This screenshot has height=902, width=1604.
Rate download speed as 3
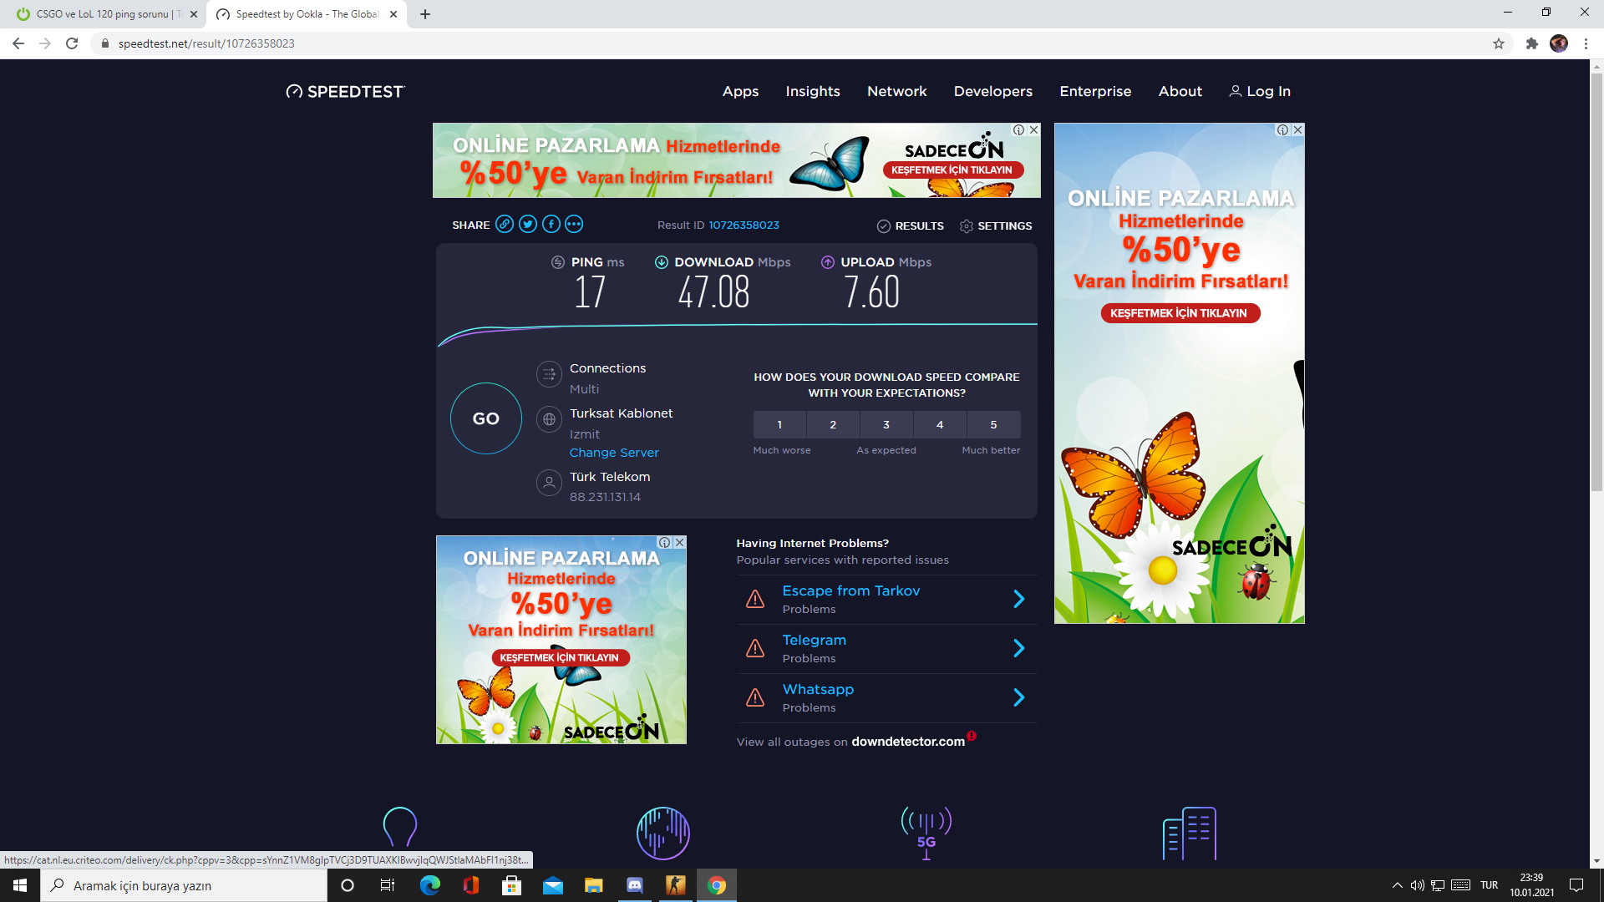coord(886,425)
